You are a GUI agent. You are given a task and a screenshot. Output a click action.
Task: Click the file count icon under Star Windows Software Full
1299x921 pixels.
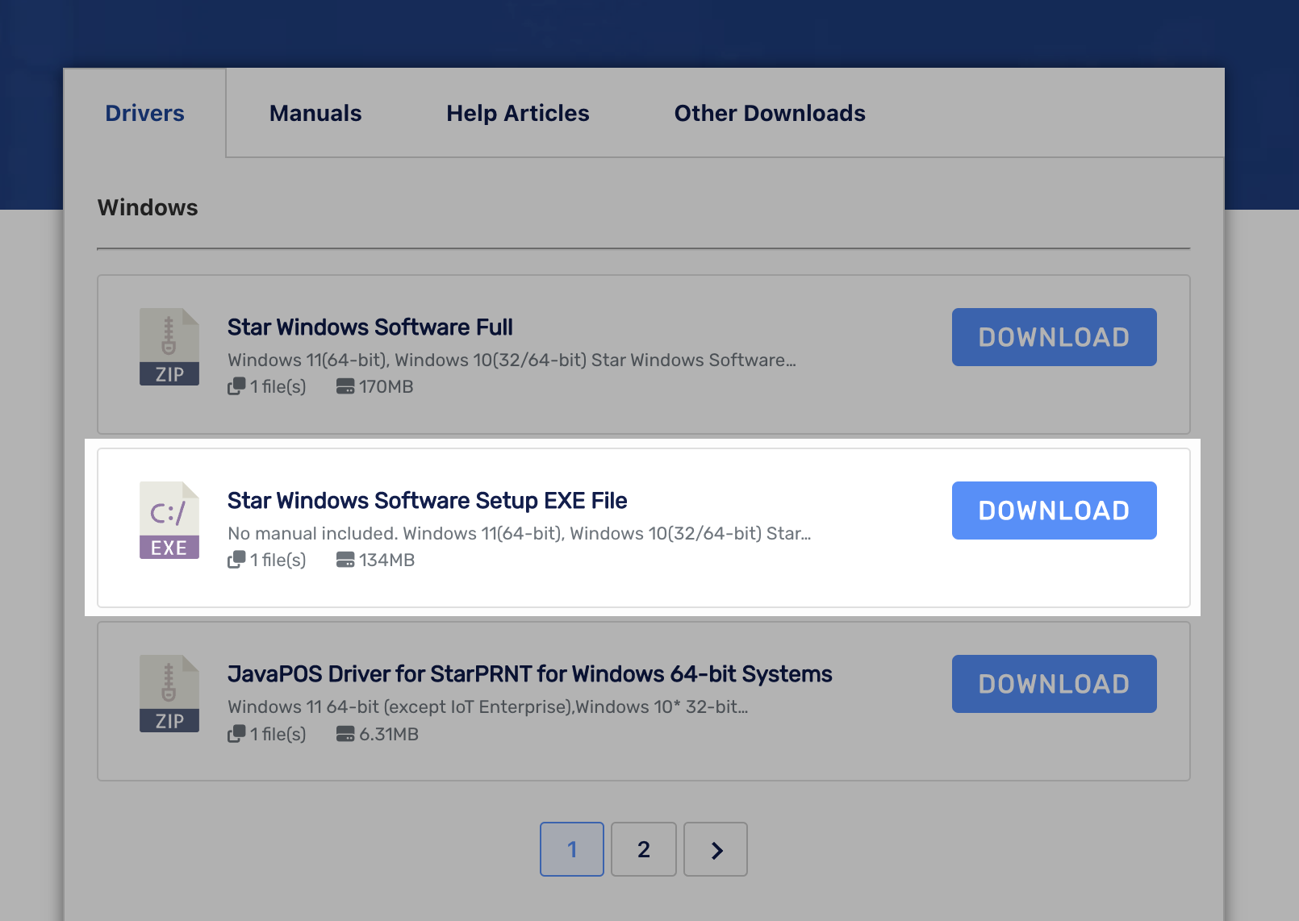point(236,387)
